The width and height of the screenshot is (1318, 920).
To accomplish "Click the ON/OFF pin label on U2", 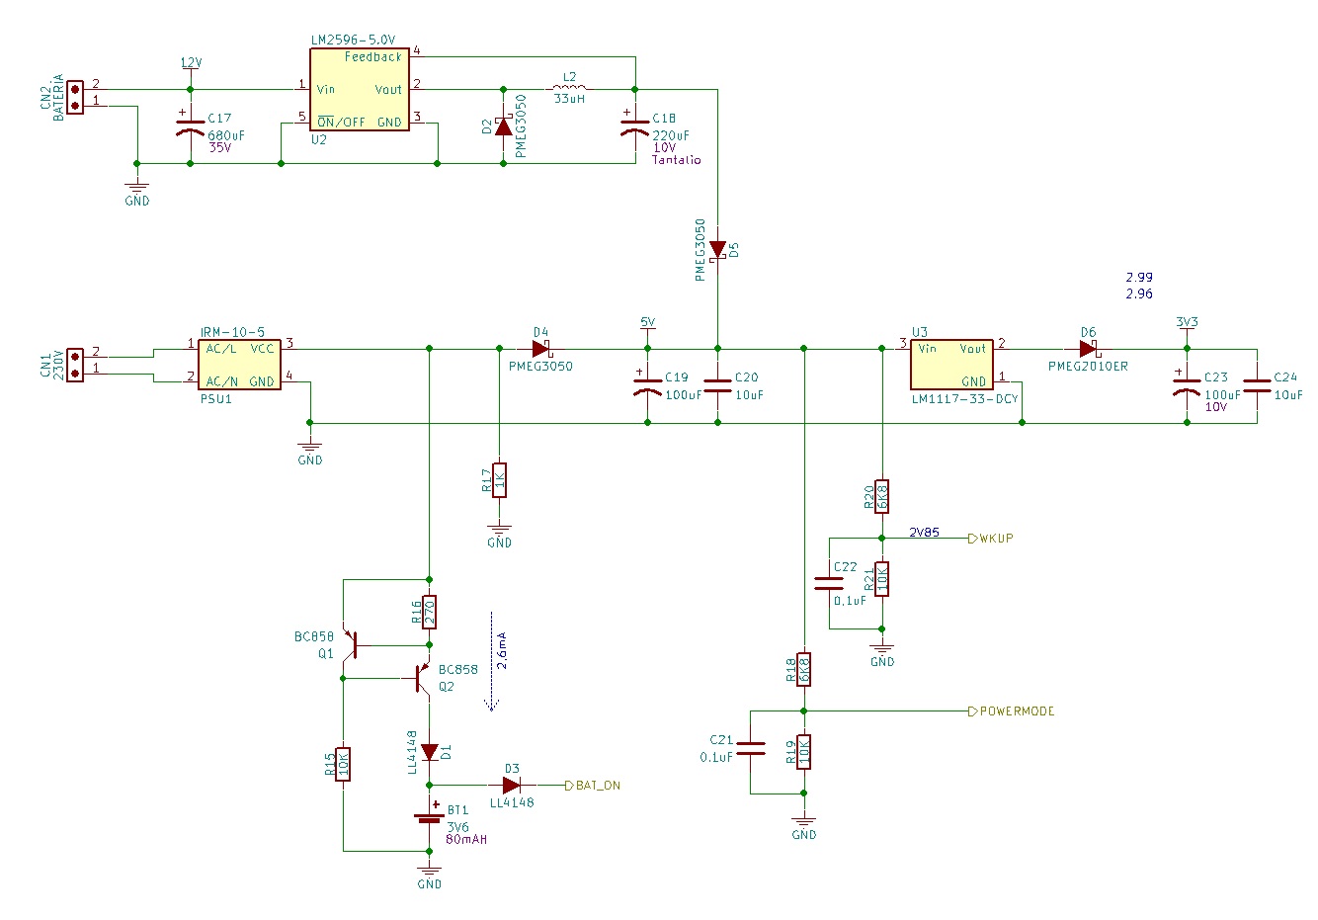I will point(341,123).
